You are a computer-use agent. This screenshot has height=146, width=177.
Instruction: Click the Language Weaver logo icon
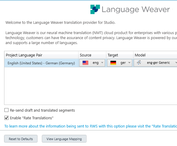click(x=95, y=9)
